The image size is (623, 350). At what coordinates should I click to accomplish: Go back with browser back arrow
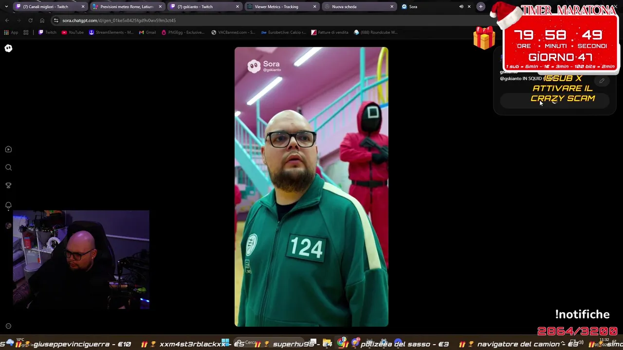tap(7, 20)
